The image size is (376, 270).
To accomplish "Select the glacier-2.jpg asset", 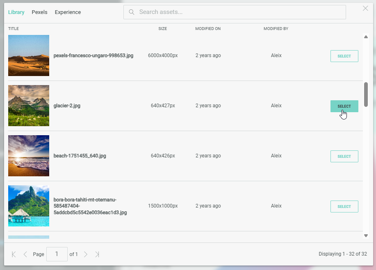I will tap(344, 106).
